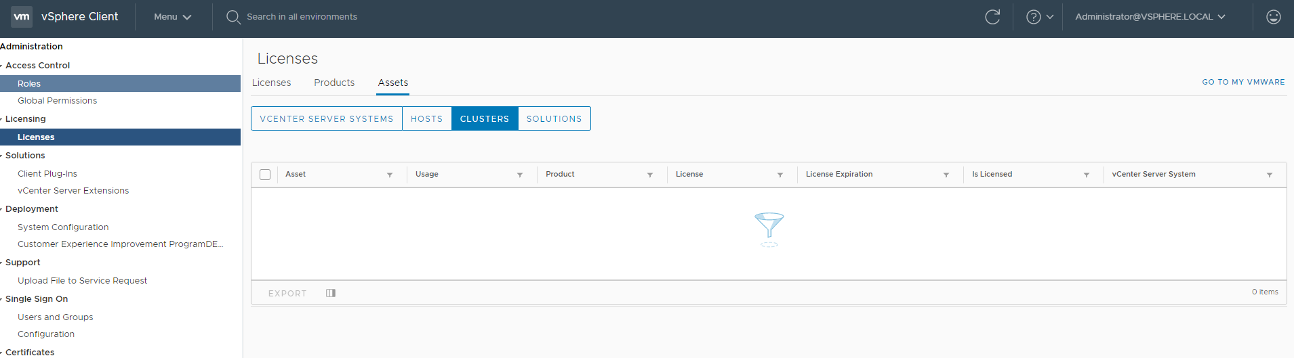Switch to the Products tab

pyautogui.click(x=334, y=83)
